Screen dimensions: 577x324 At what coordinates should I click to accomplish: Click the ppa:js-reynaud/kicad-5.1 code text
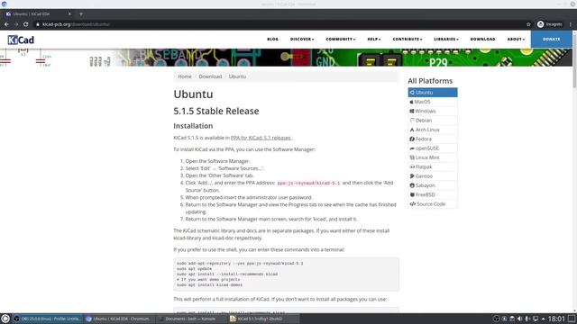pos(308,183)
